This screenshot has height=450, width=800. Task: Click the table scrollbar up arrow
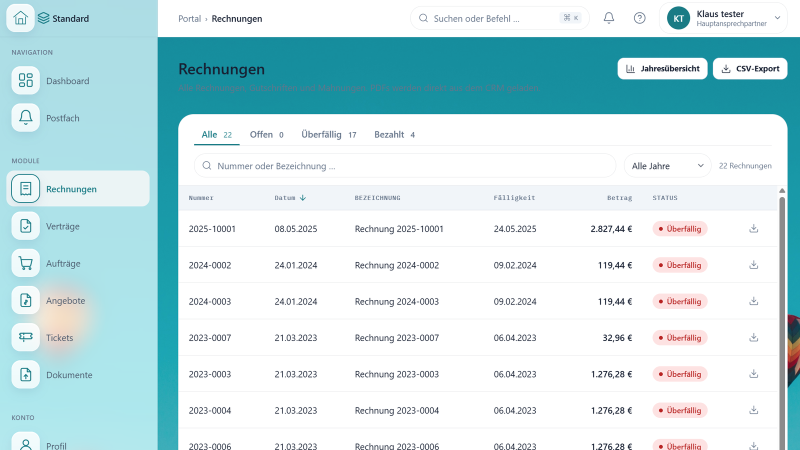pyautogui.click(x=782, y=191)
